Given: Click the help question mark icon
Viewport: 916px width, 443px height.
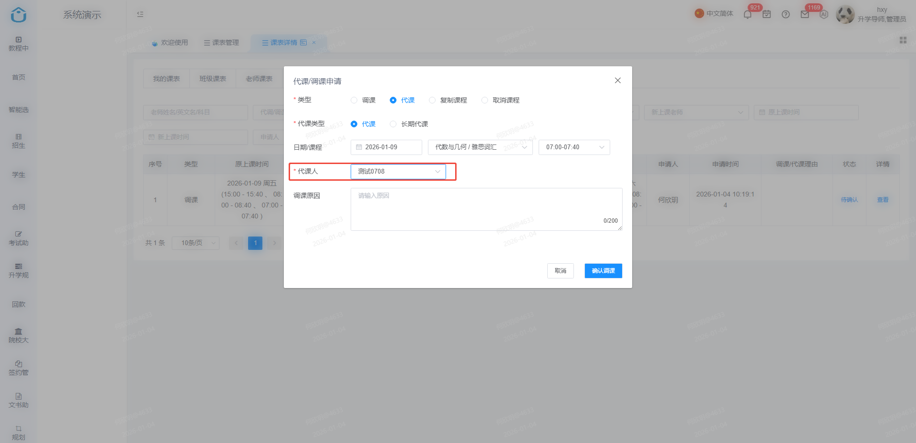Looking at the screenshot, I should click(x=786, y=14).
